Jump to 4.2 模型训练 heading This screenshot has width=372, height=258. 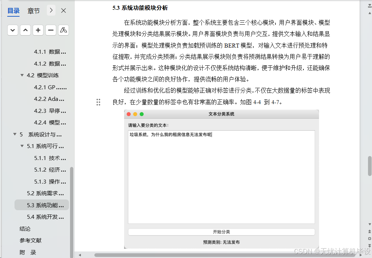click(43, 75)
